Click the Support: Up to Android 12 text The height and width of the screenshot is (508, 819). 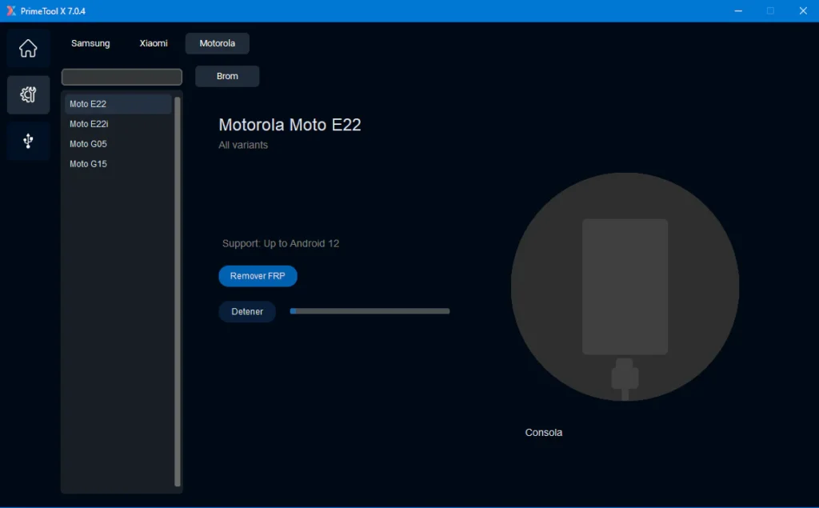tap(281, 243)
